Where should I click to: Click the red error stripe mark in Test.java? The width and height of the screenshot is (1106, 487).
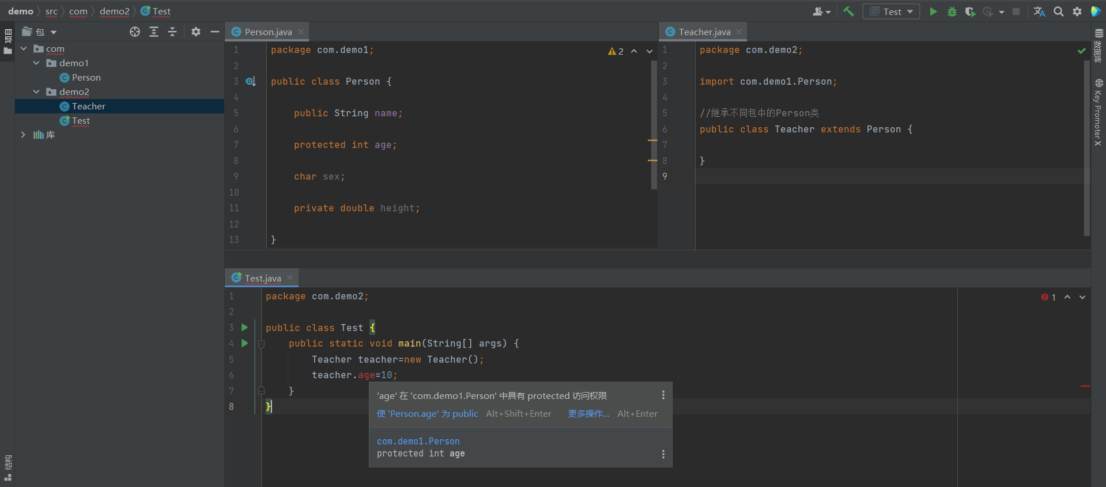(1086, 386)
